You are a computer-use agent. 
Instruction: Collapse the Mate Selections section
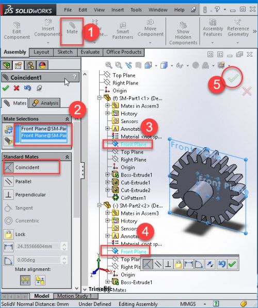[x=67, y=119]
